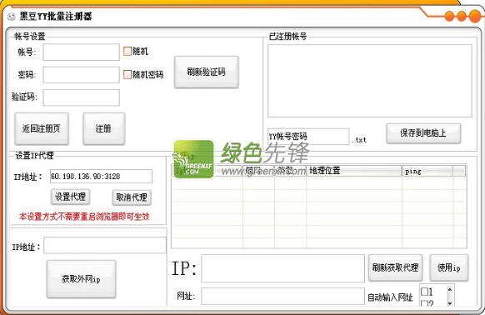Click the middle orange window control button
485x315 pixels.
pos(462,16)
